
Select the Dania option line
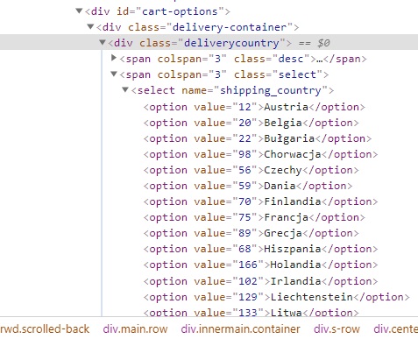248,186
